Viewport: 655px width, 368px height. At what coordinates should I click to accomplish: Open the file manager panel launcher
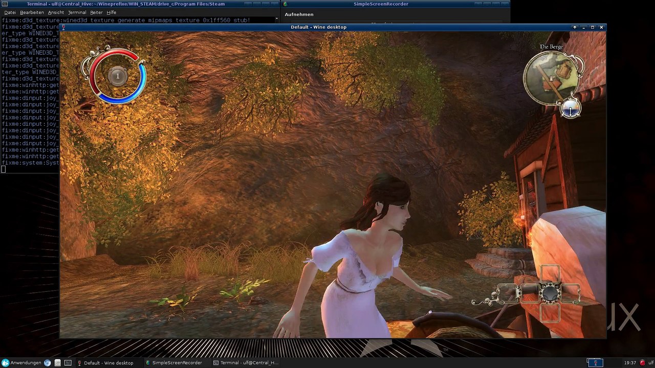[58, 363]
